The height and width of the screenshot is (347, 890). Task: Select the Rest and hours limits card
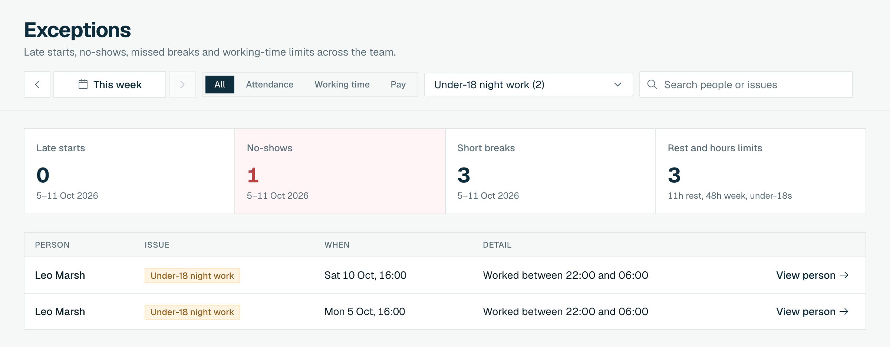tap(761, 171)
